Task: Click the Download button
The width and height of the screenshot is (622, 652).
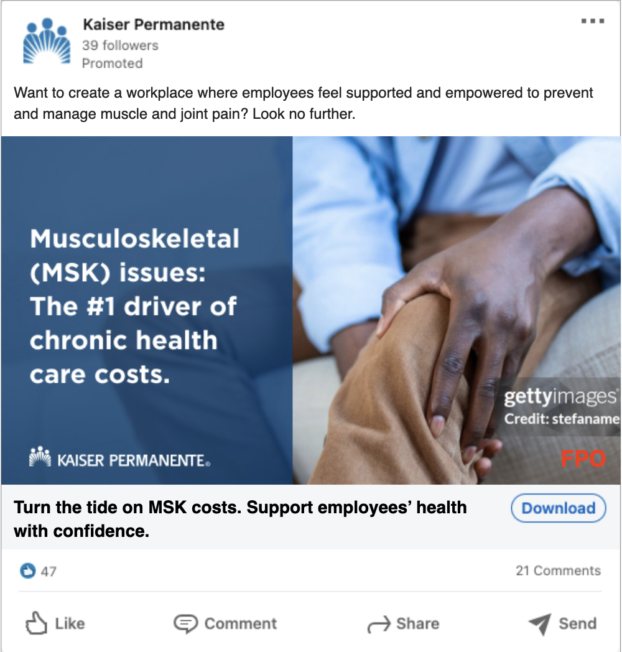Action: click(559, 508)
